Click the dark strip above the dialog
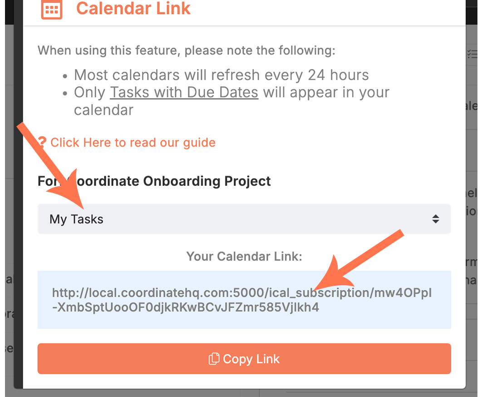 (472, 12)
